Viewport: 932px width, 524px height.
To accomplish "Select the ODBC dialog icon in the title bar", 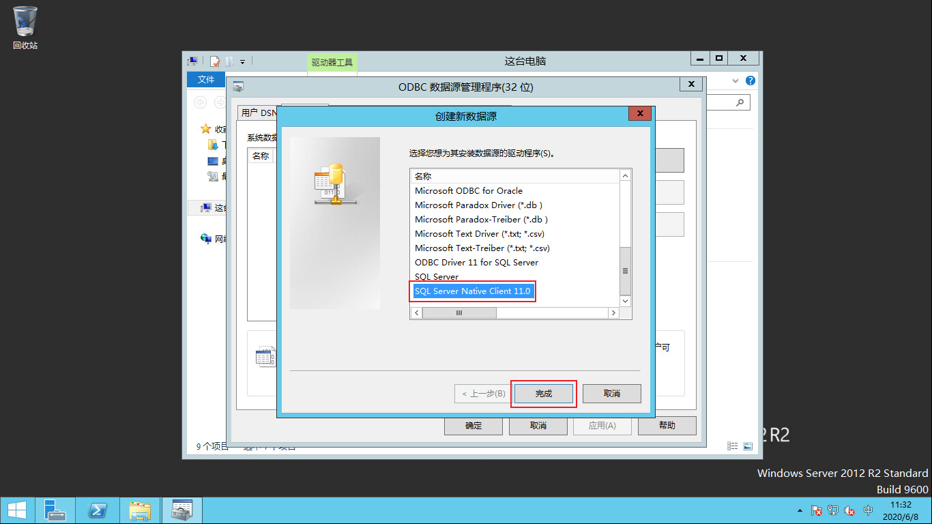I will pos(238,86).
